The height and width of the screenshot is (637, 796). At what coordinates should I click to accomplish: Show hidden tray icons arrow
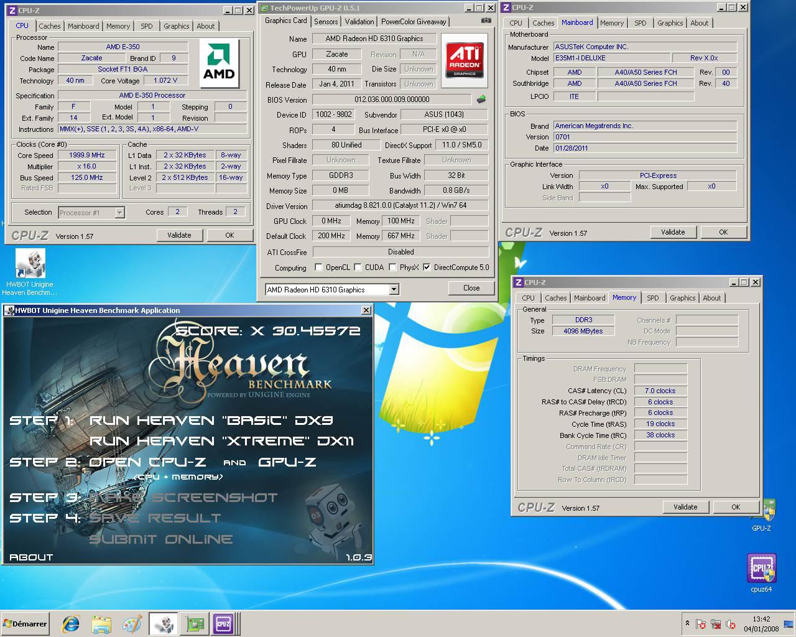tap(687, 623)
